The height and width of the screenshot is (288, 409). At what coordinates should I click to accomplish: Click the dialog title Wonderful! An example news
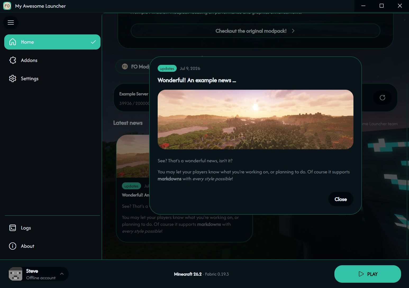click(x=197, y=80)
